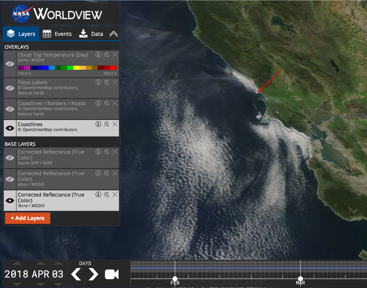Click the NASA Worldview logo
The height and width of the screenshot is (288, 367).
57,14
